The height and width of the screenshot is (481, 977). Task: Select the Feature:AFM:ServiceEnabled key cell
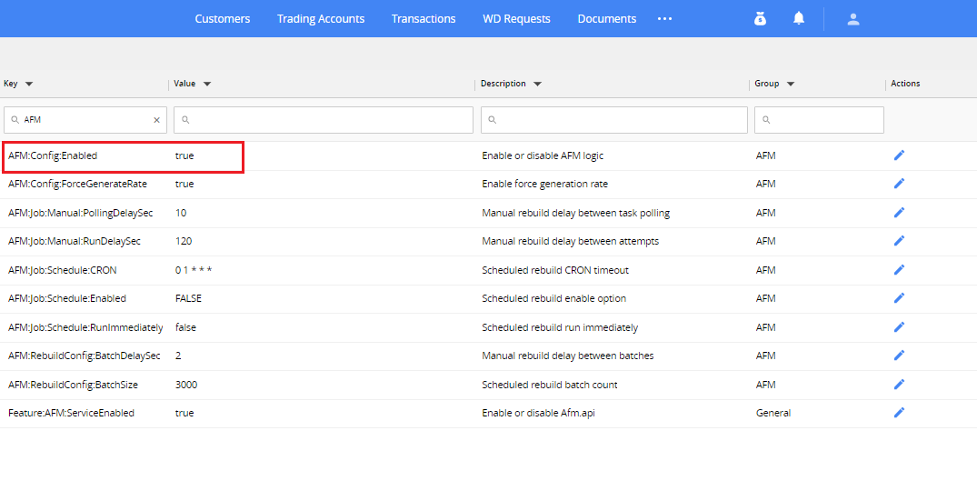click(x=71, y=413)
